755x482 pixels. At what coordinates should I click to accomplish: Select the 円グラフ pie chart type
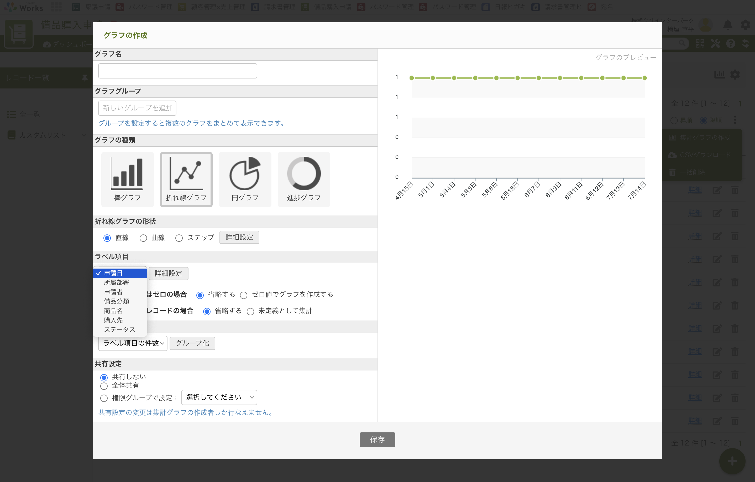245,179
